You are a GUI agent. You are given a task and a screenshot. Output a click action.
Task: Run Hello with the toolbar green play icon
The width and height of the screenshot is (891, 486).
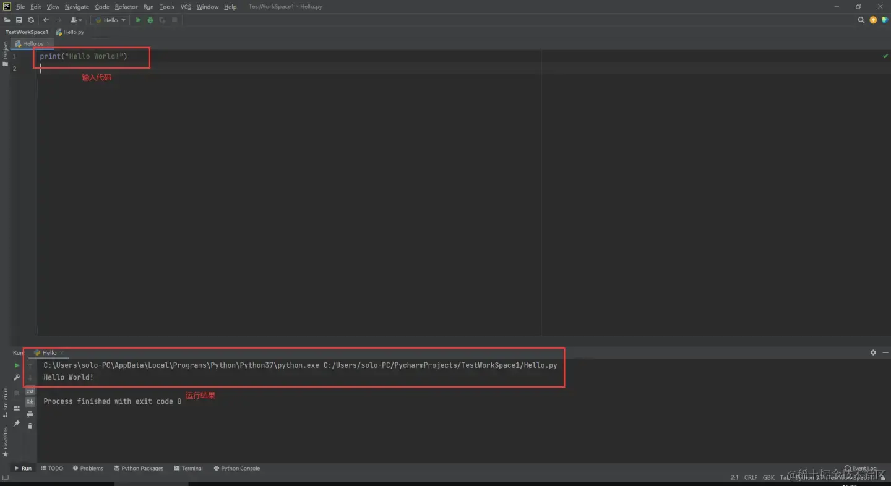(139, 20)
